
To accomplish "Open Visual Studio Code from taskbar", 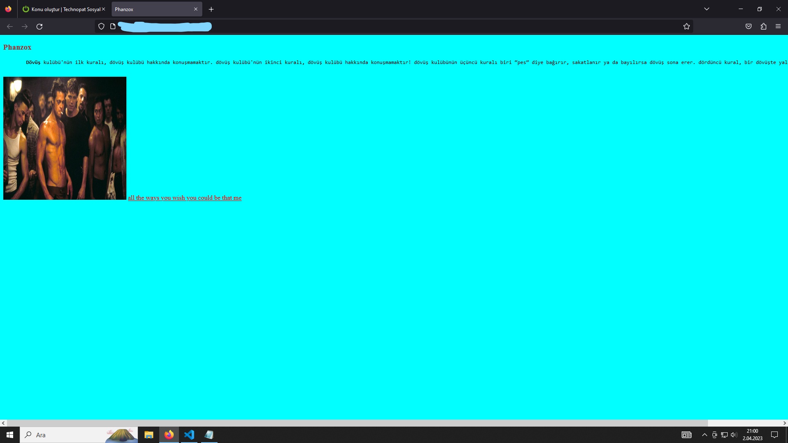I will 189,435.
